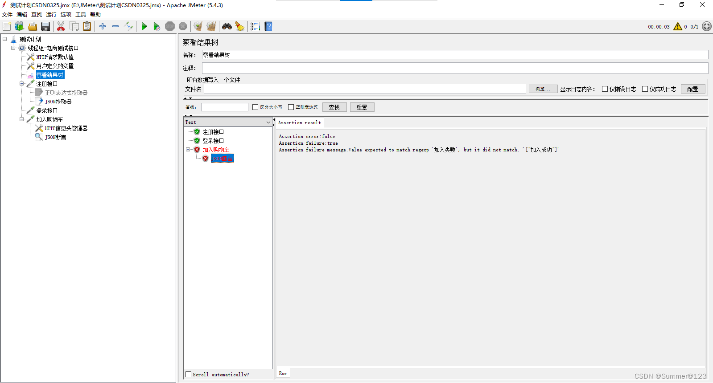Open the 编辑 menu

click(22, 15)
